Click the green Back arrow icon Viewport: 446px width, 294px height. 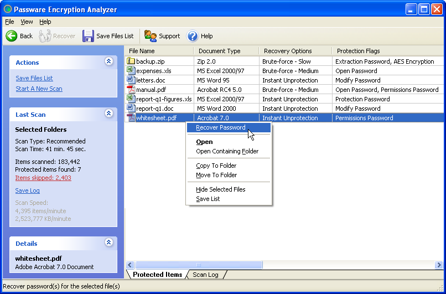pyautogui.click(x=12, y=36)
